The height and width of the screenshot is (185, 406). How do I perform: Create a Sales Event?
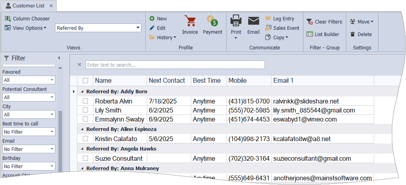pyautogui.click(x=282, y=28)
